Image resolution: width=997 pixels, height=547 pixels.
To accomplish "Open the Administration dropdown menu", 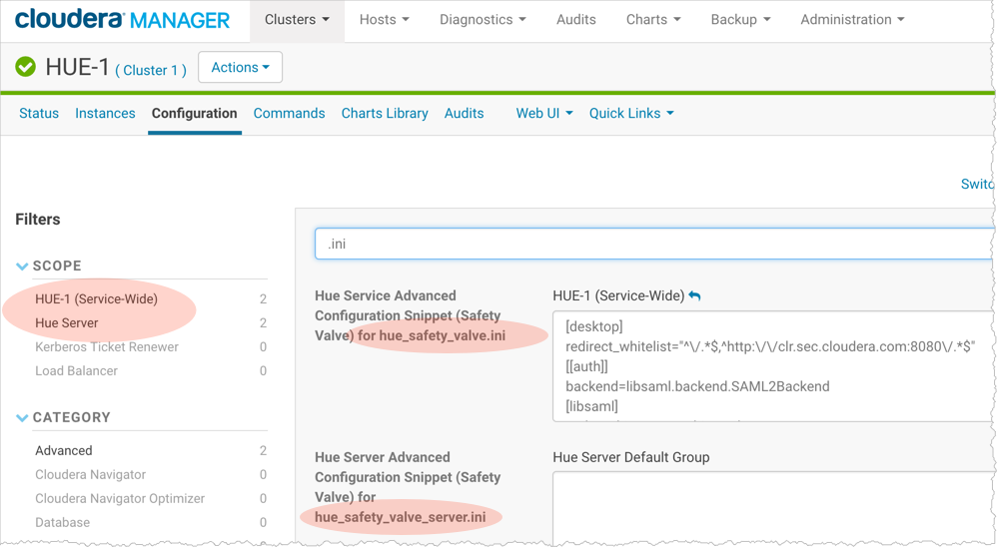I will tap(852, 20).
